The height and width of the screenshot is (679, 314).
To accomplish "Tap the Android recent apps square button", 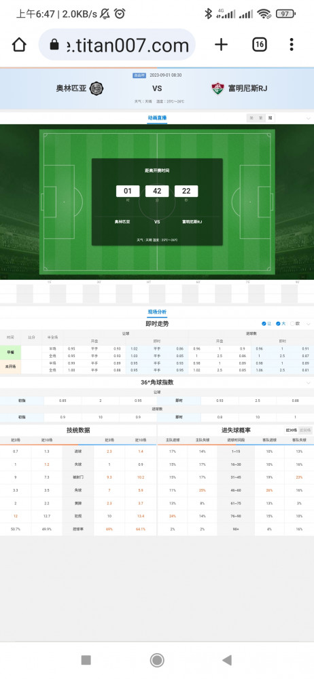I will click(86, 660).
